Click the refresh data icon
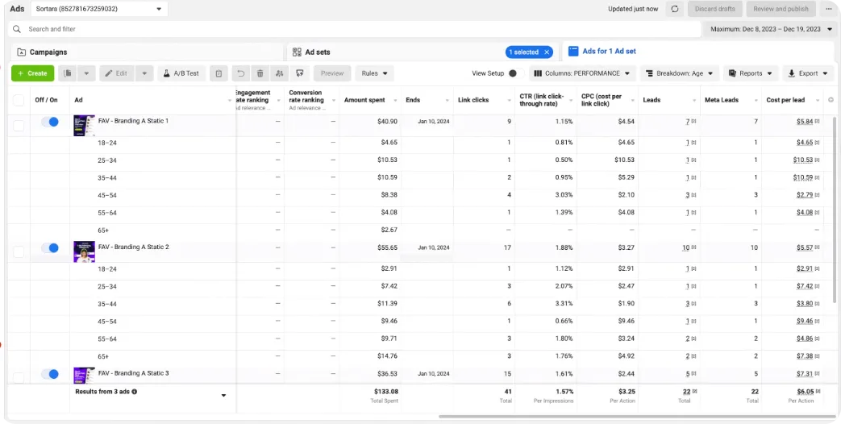This screenshot has height=424, width=841. [675, 9]
